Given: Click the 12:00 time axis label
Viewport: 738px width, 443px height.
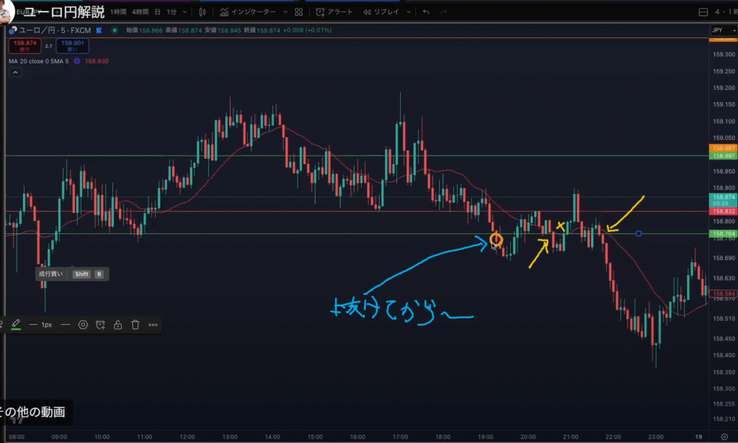Looking at the screenshot, I should [187, 437].
